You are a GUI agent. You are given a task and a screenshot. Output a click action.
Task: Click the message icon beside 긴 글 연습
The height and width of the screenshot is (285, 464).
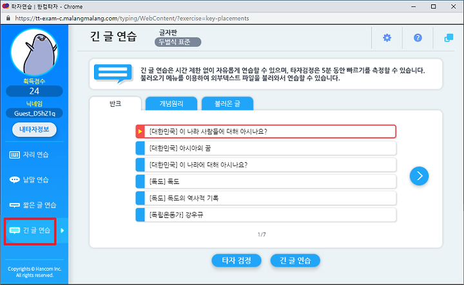click(x=14, y=230)
